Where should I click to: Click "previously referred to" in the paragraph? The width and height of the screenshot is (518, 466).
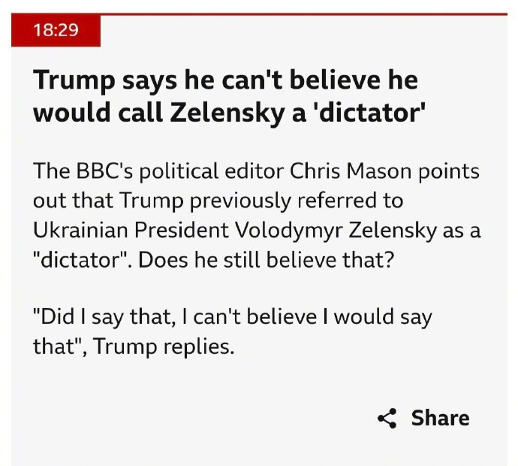[x=297, y=201]
